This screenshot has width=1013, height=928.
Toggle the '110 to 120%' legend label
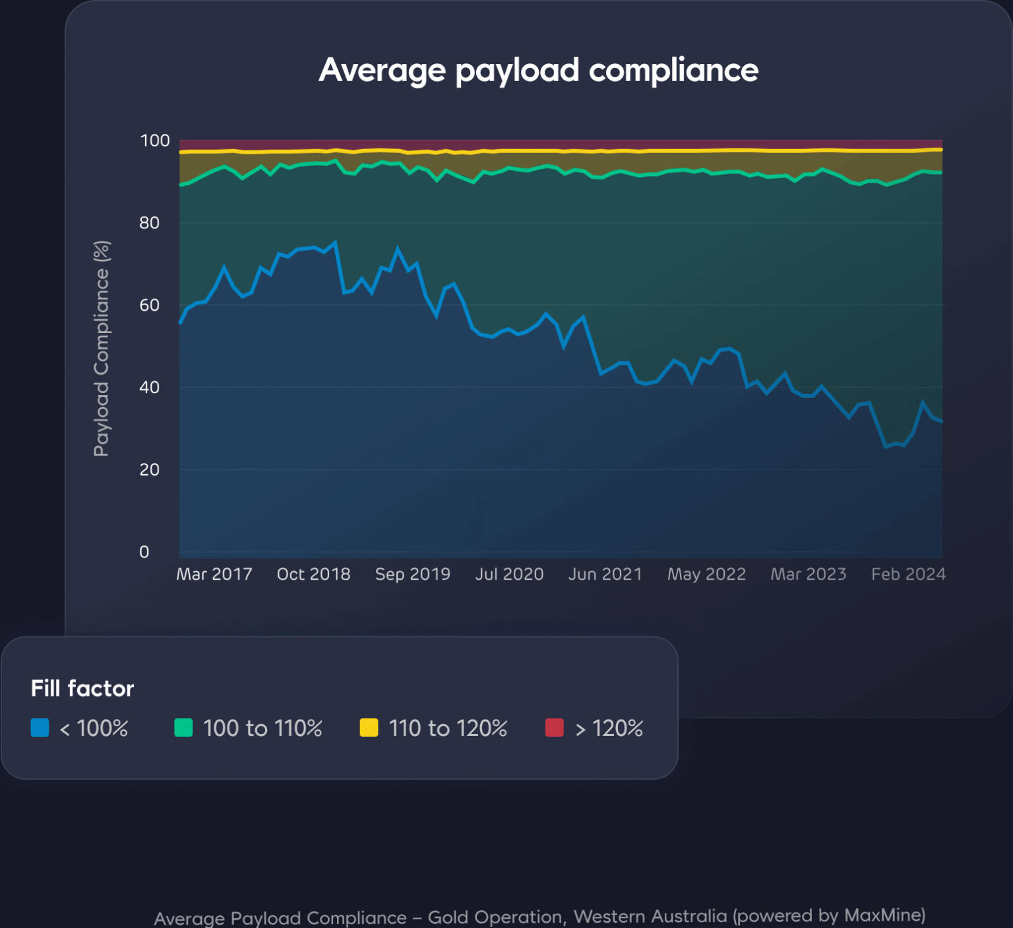(x=448, y=728)
